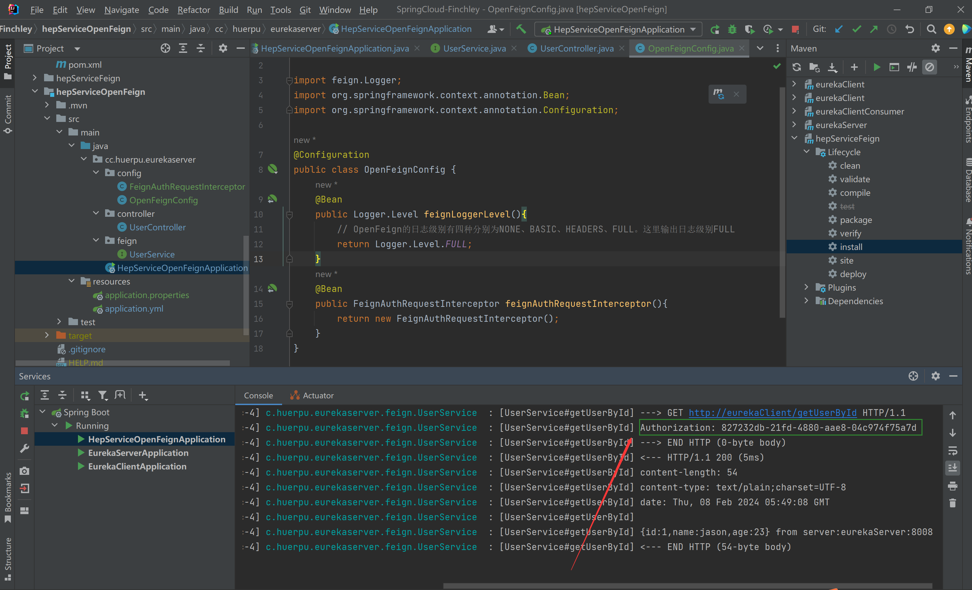The height and width of the screenshot is (590, 972).
Task: Open the Navigate menu
Action: click(121, 9)
